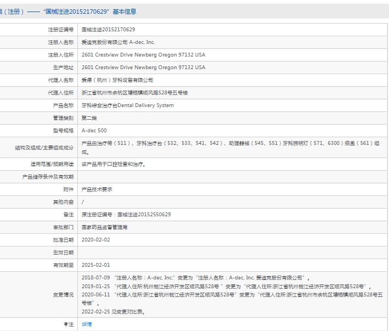This screenshot has height=331, width=389.
Task: Click the bullet icon beside 注 label
Action: (65, 324)
